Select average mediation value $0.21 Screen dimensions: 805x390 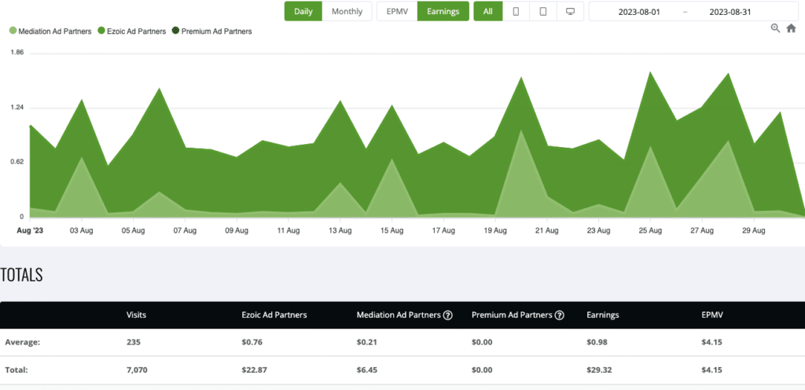366,342
